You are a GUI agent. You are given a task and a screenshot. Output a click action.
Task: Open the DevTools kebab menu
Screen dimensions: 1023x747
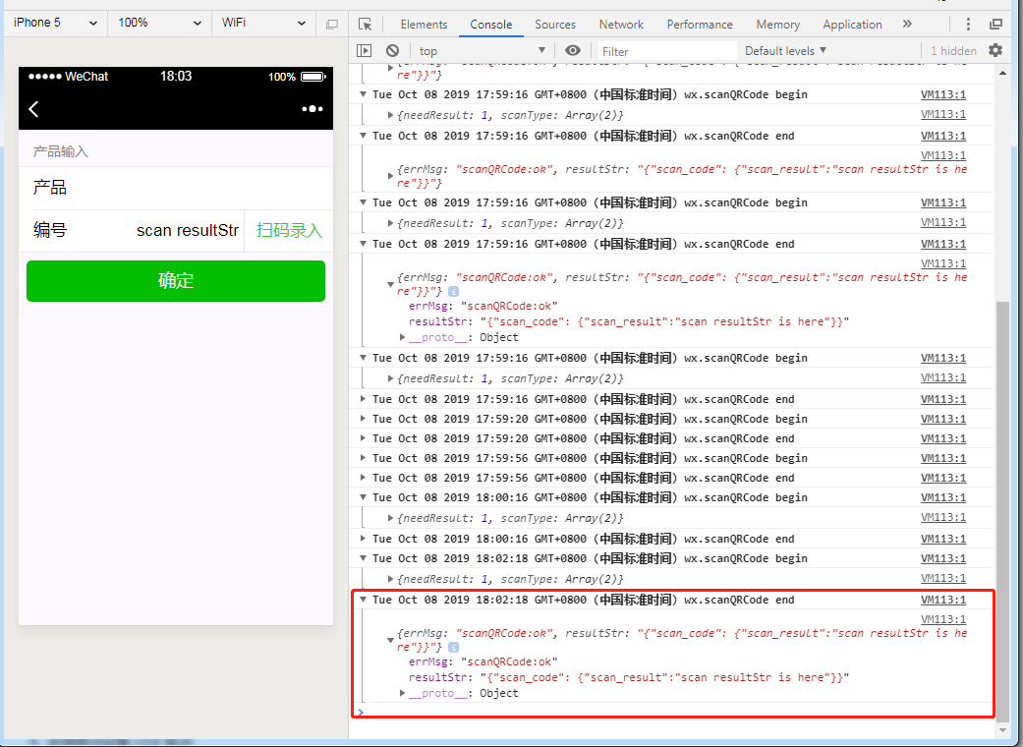pos(968,25)
